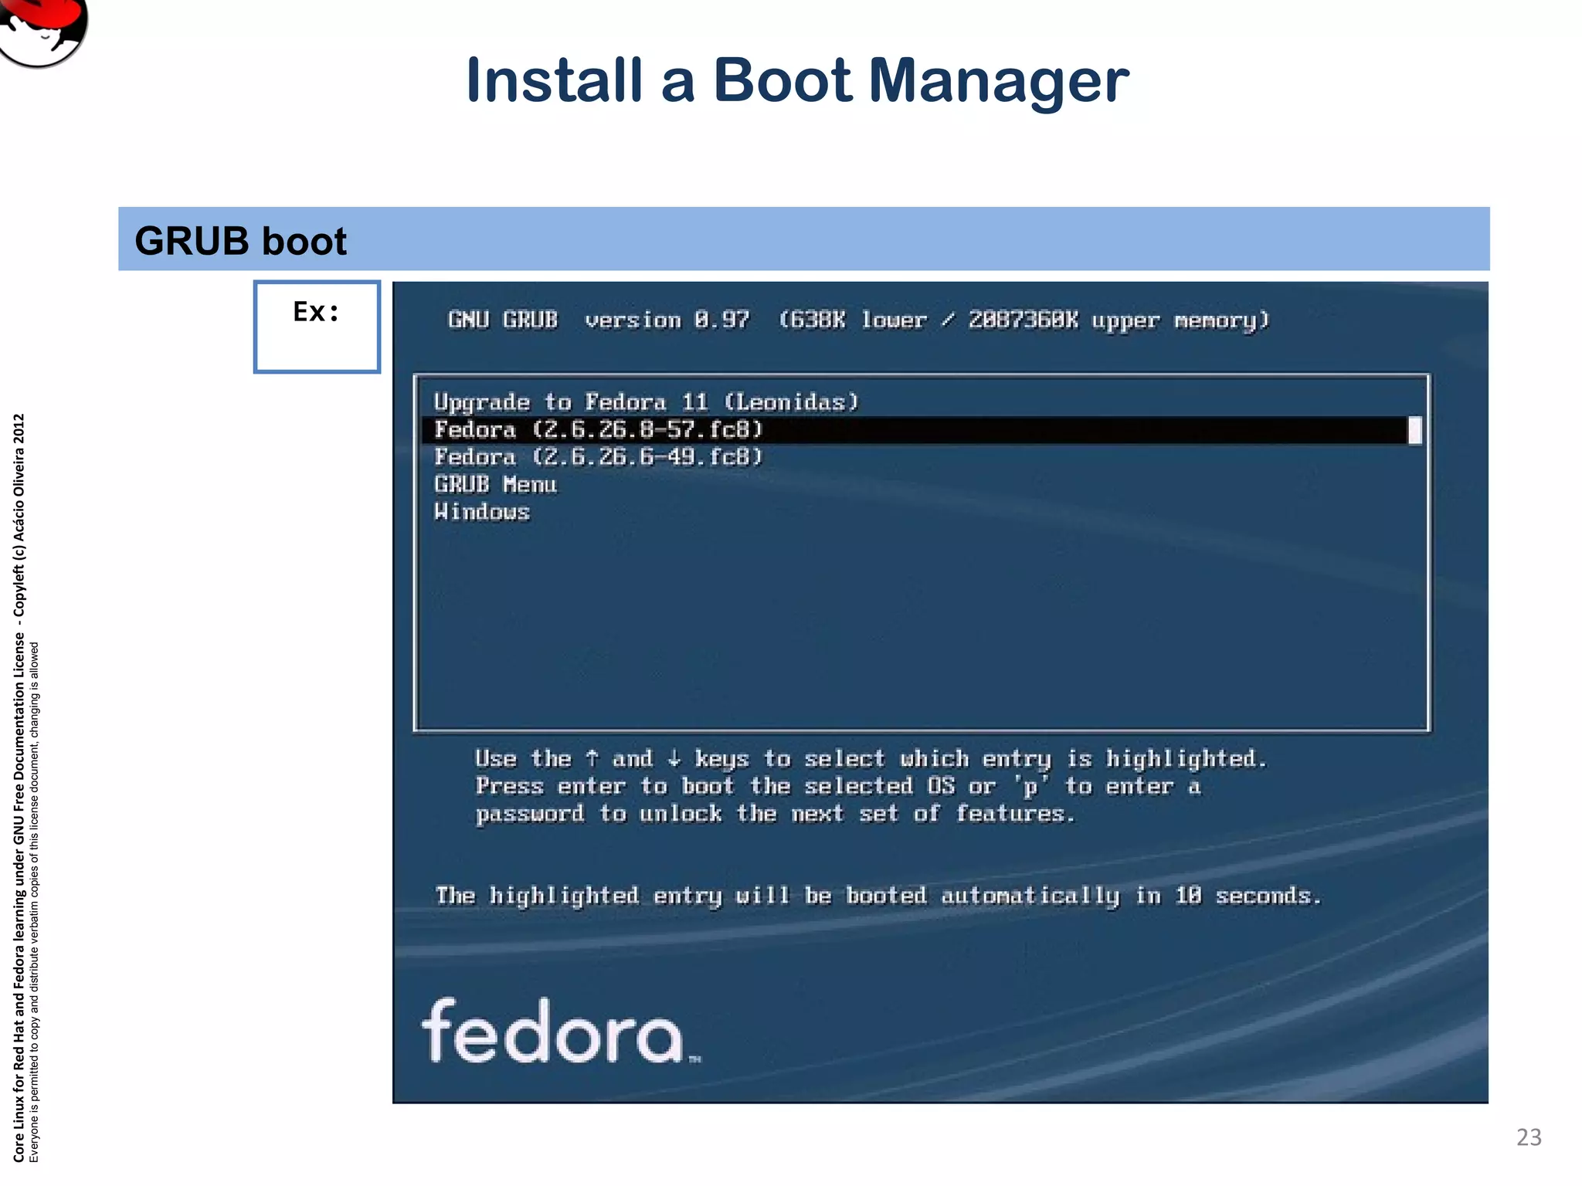The height and width of the screenshot is (1186, 1582).
Task: Click 'Press enter to boot the selected OS' line
Action: click(x=838, y=787)
